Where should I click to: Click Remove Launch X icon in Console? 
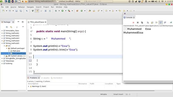pos(138,23)
